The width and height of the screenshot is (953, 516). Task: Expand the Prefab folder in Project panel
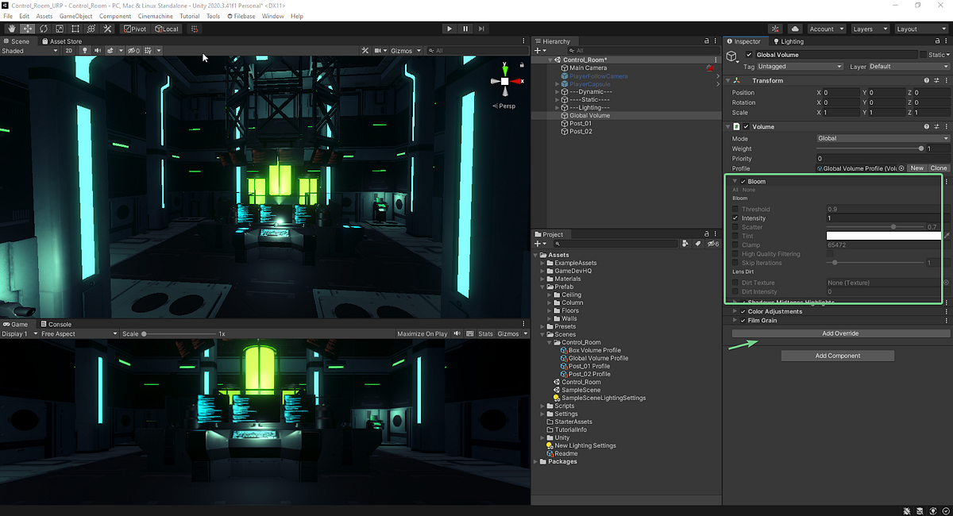pos(543,286)
